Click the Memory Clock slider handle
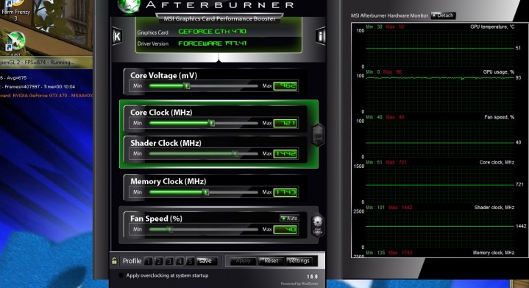Screen dimensions: 529x288 tap(206, 192)
